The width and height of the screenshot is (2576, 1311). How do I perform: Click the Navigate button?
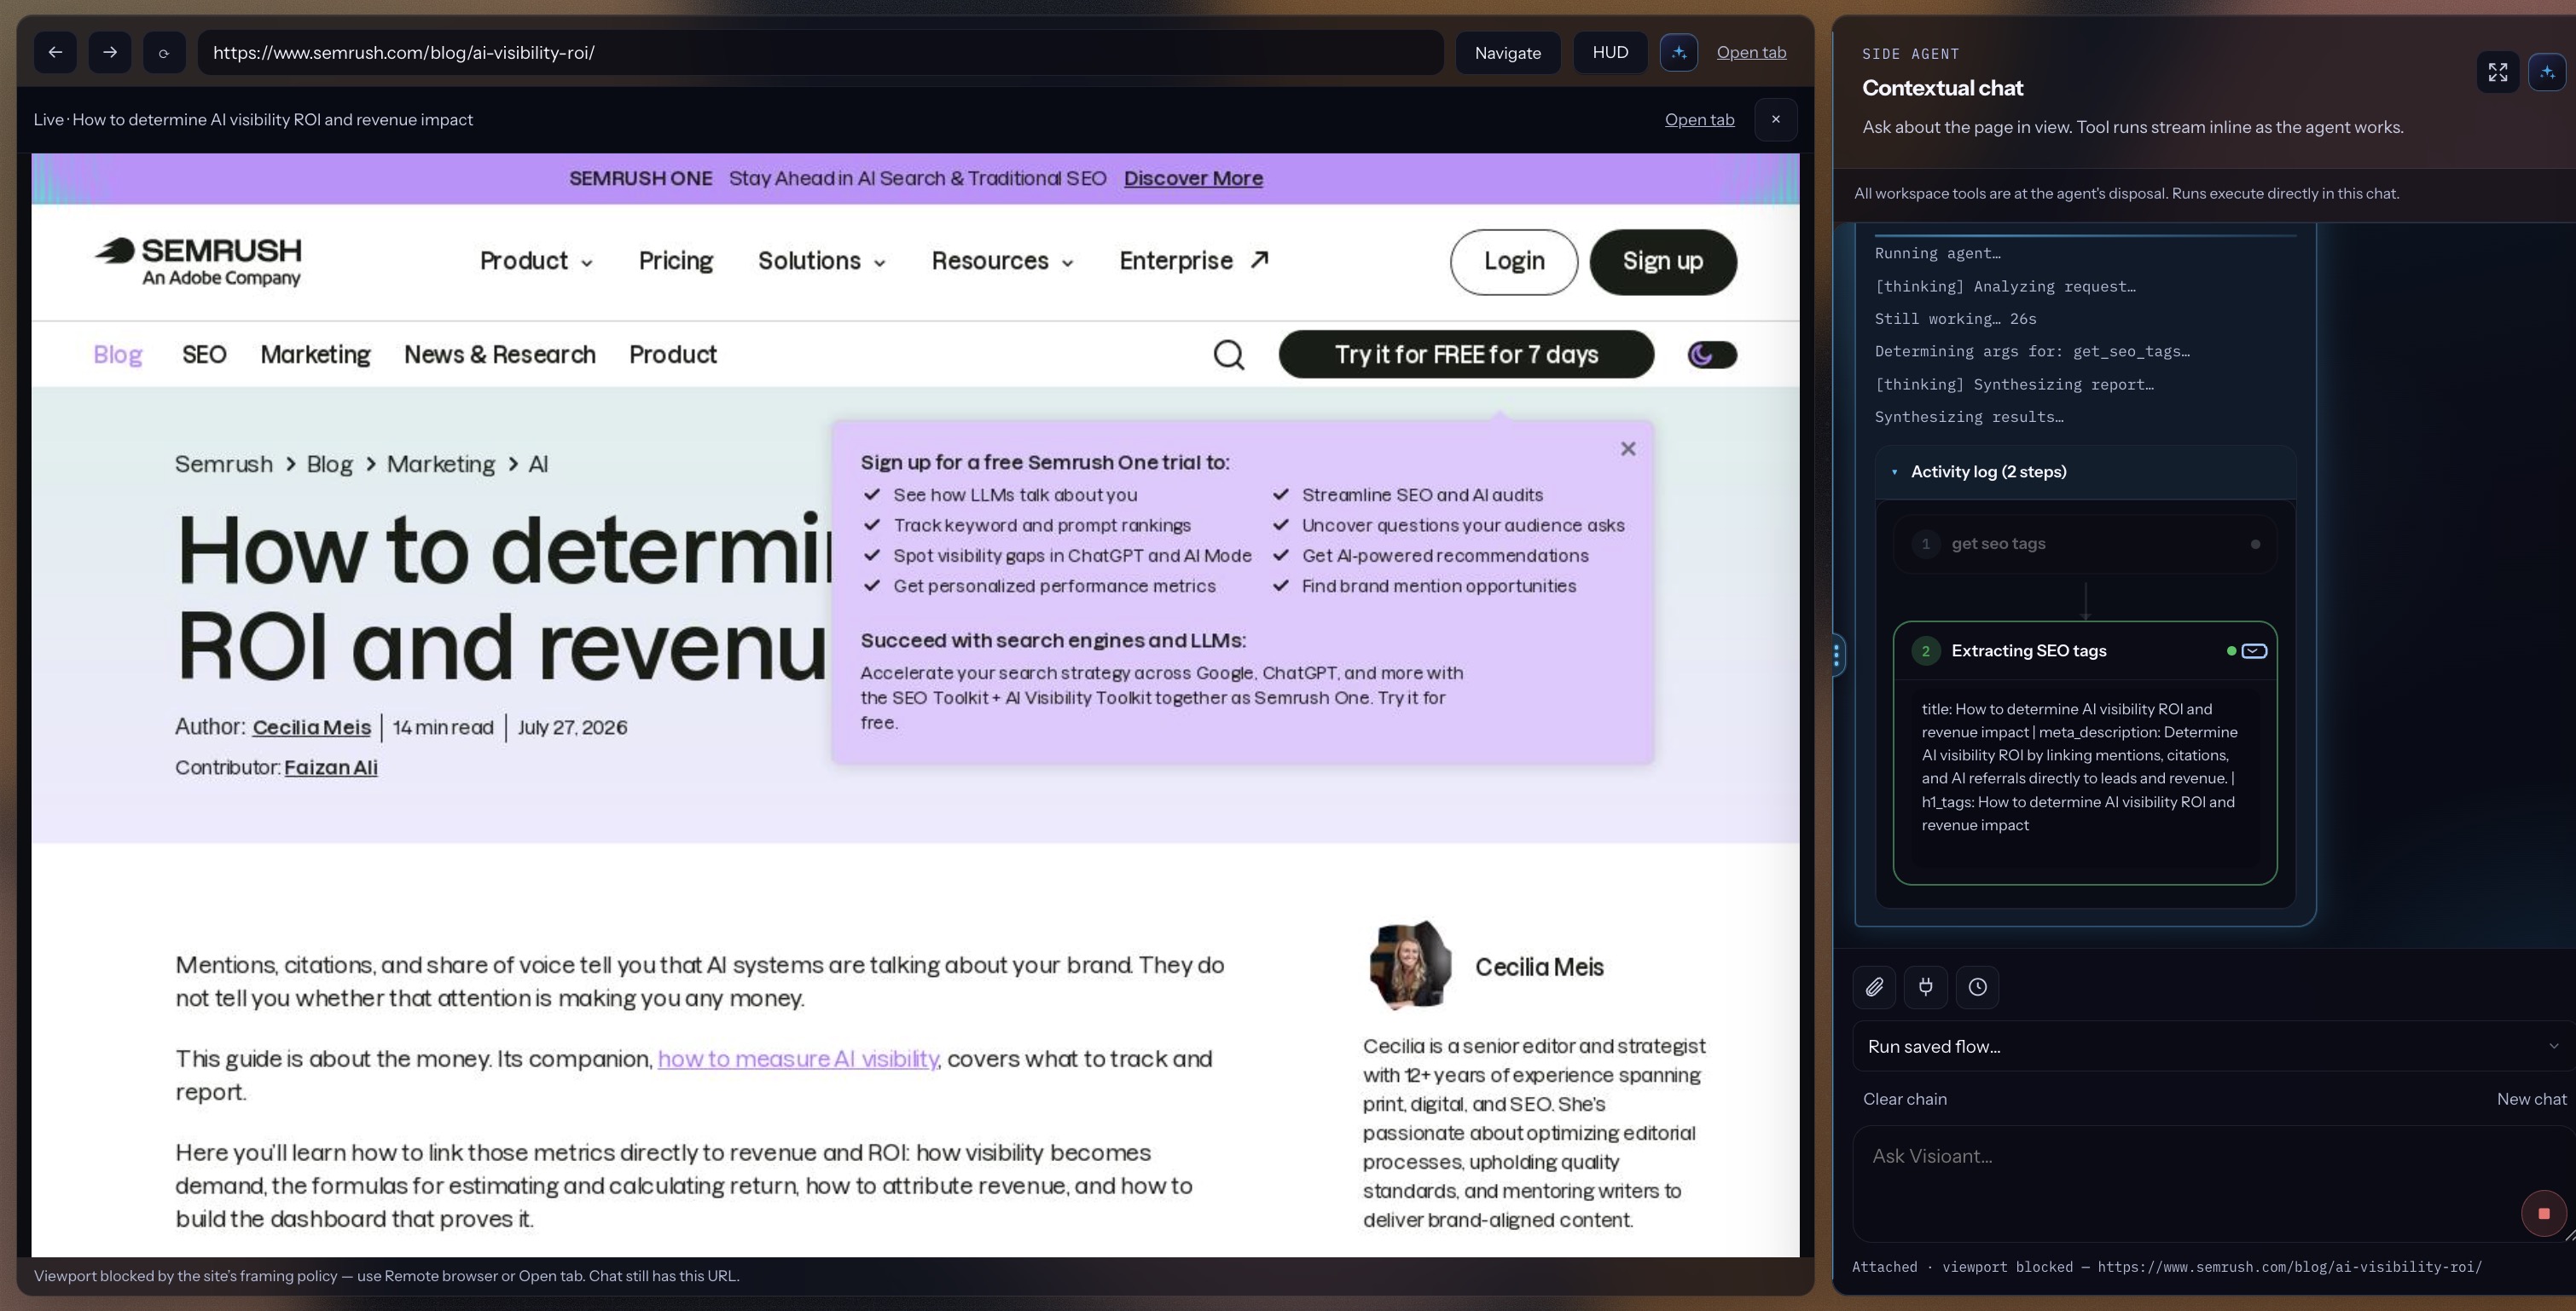click(x=1507, y=52)
